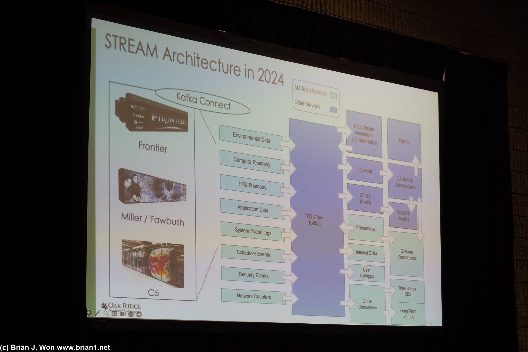Click arrow from Prometheus into STREAM

pyautogui.click(x=346, y=227)
